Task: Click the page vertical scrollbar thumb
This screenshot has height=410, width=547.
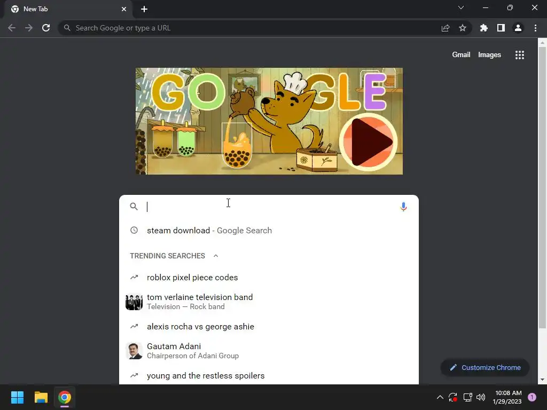Action: point(542,188)
